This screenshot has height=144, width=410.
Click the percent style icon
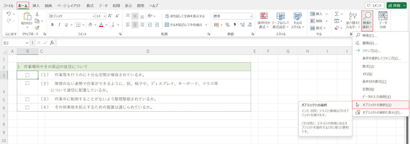click(x=227, y=25)
